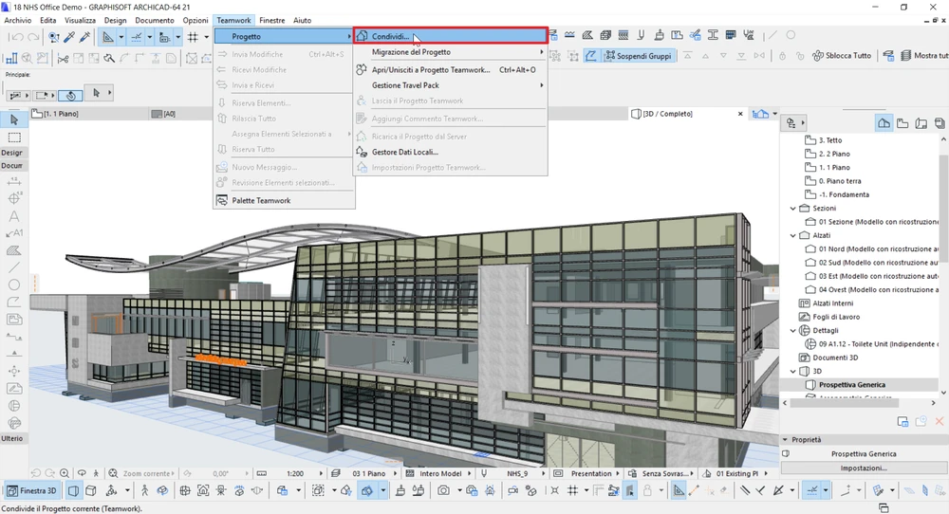Collapse the Alzati tree folder
This screenshot has height=514, width=949.
(x=793, y=235)
